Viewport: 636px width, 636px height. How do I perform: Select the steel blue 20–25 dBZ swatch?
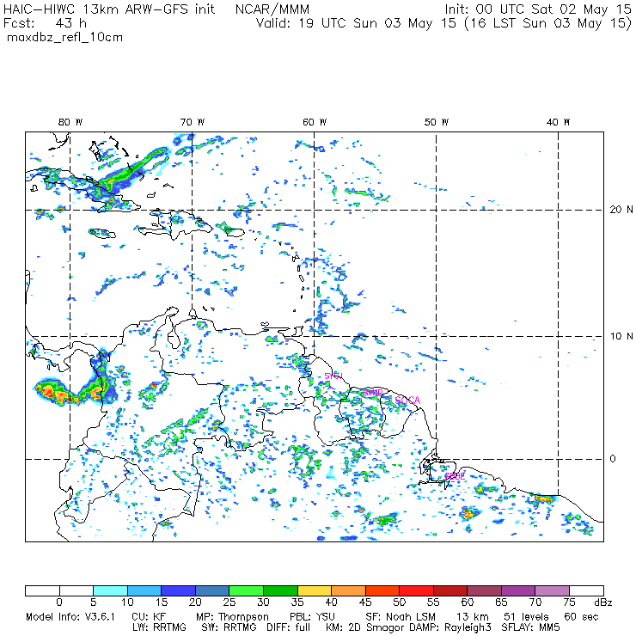[x=212, y=590]
